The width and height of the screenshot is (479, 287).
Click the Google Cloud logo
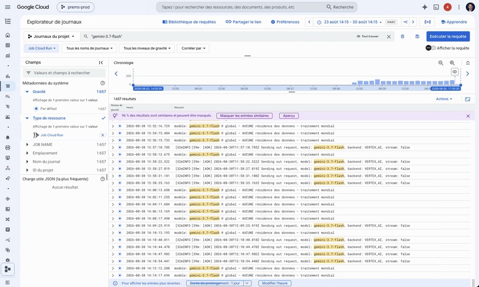pos(33,7)
